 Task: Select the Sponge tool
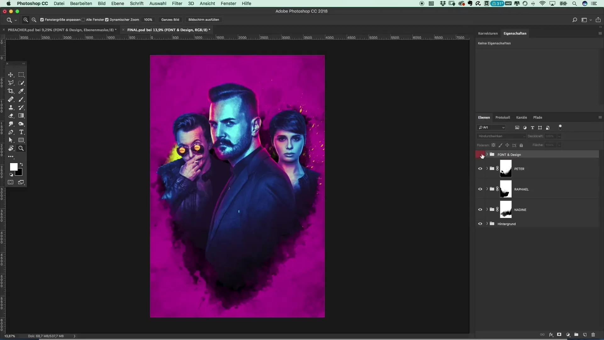click(21, 124)
